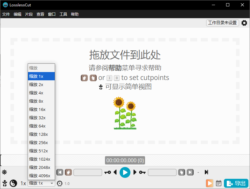Toggle simple view baby icon
This screenshot has height=189, width=250.
(5, 183)
